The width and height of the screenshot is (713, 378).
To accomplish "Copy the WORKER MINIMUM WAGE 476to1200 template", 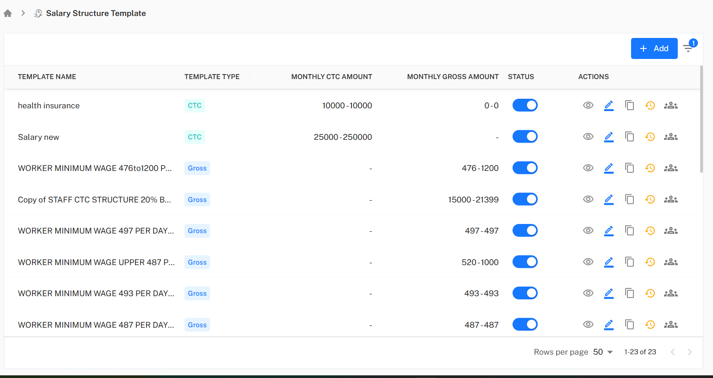I will click(630, 168).
